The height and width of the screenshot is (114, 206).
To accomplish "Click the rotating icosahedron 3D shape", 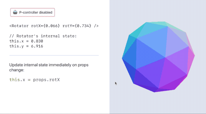I will 158,57.
